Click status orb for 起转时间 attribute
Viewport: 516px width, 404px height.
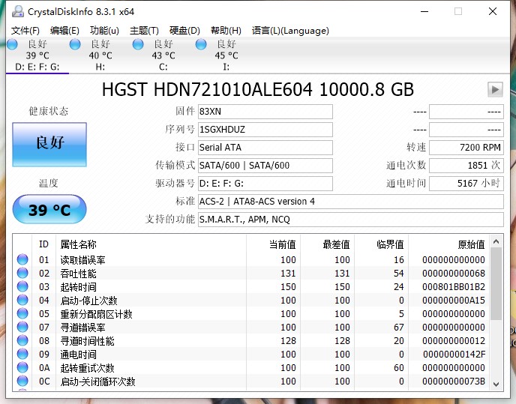[22, 287]
